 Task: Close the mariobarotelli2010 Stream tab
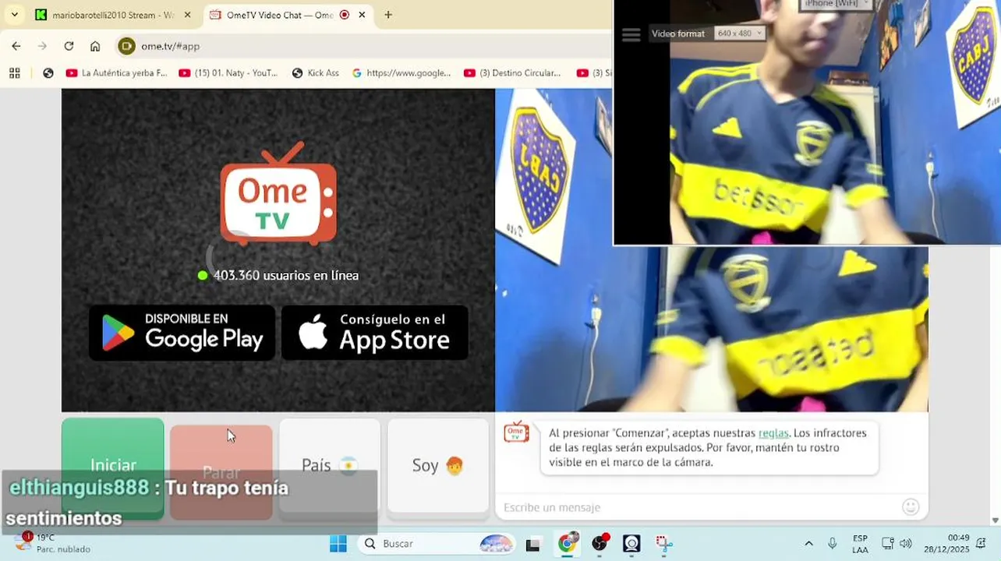187,15
